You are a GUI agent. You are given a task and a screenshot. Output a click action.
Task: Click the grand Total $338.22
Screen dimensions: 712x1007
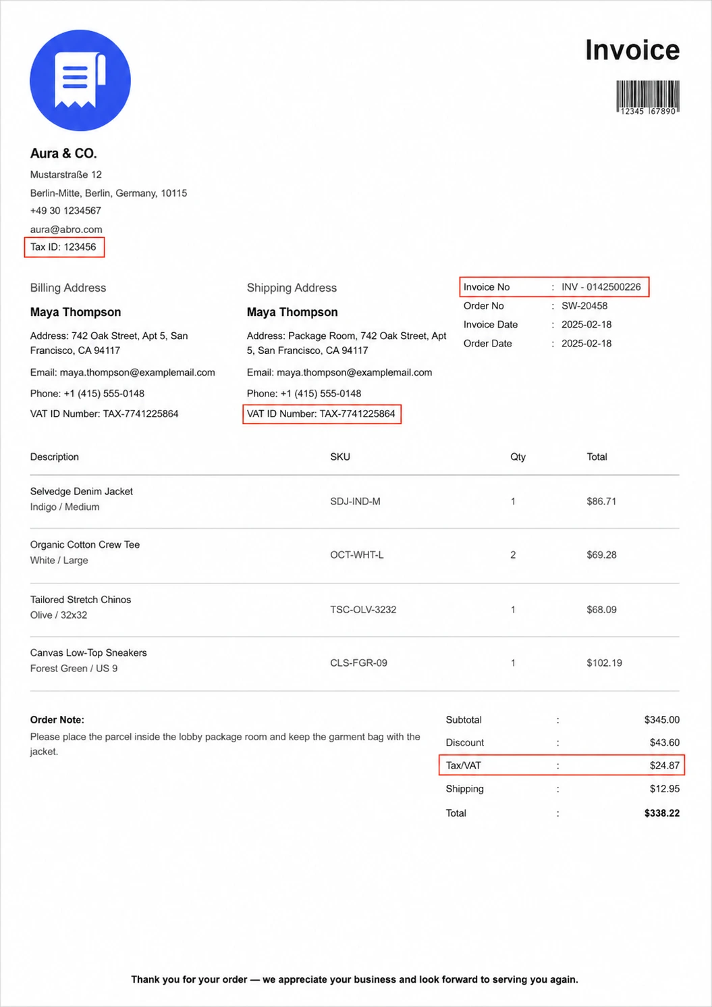661,813
